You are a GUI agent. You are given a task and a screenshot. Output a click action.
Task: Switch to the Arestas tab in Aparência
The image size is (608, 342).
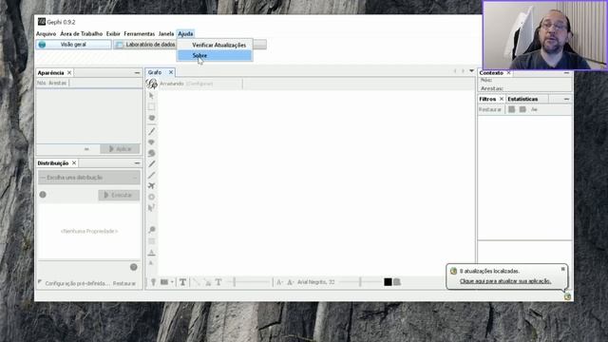coord(57,83)
